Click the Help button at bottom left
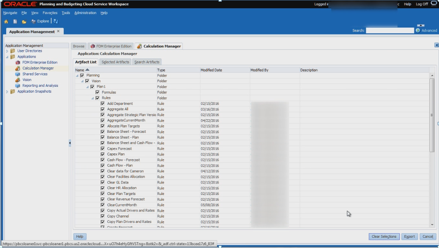 (x=80, y=236)
